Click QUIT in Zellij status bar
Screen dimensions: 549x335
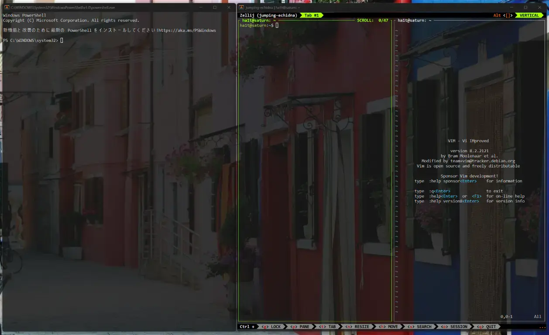[x=487, y=327]
